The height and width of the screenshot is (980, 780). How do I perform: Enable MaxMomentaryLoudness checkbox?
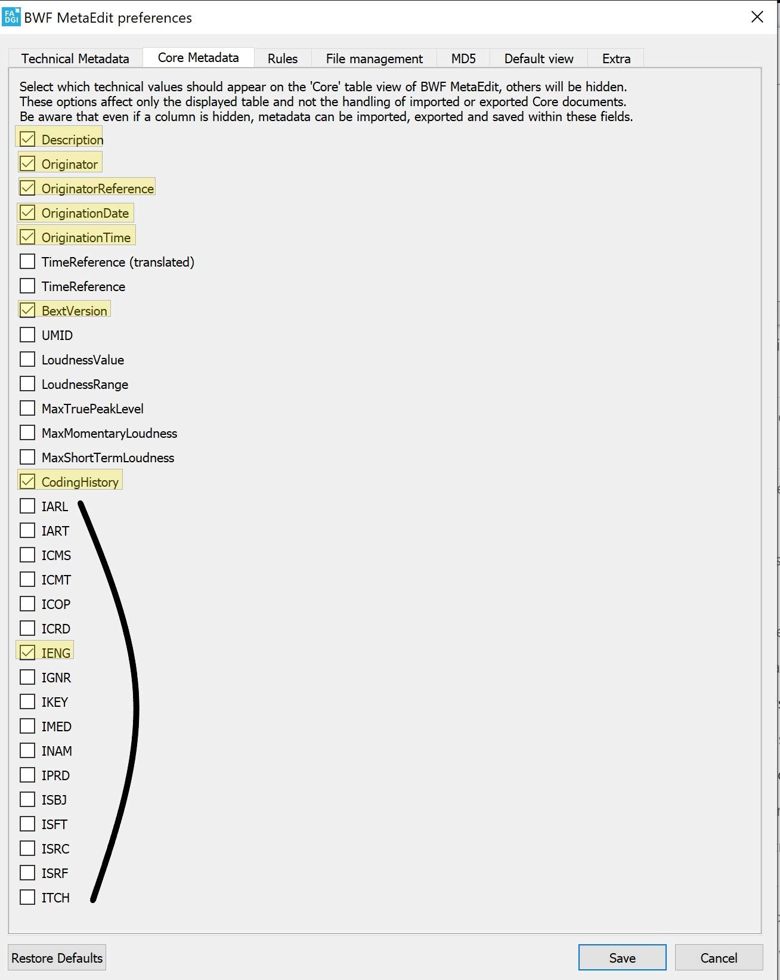(27, 432)
